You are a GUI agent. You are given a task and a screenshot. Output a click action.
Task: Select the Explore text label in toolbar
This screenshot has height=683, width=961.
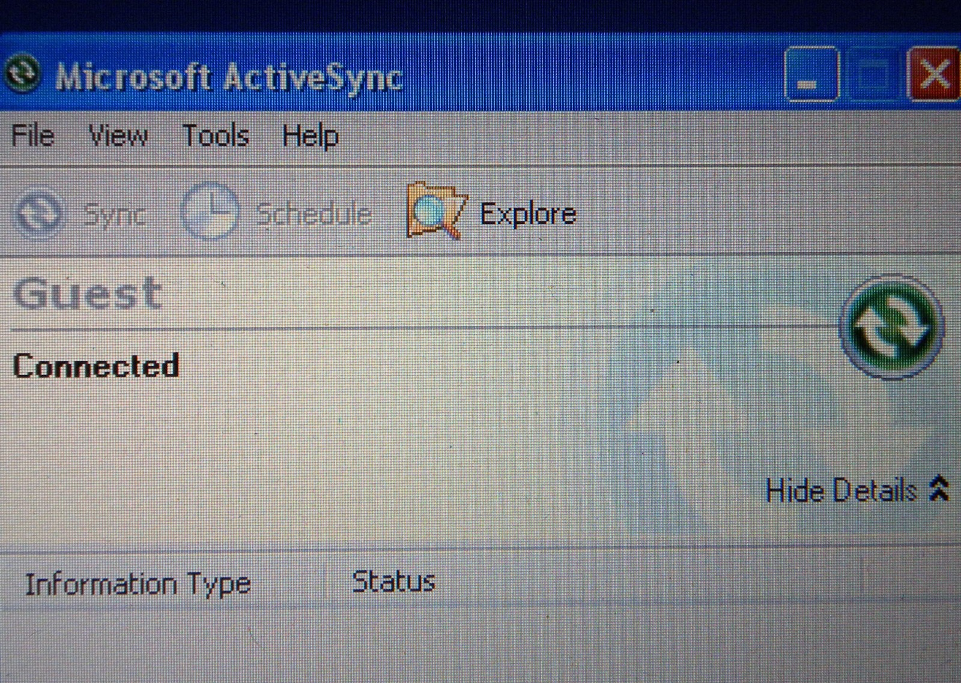[x=528, y=214]
